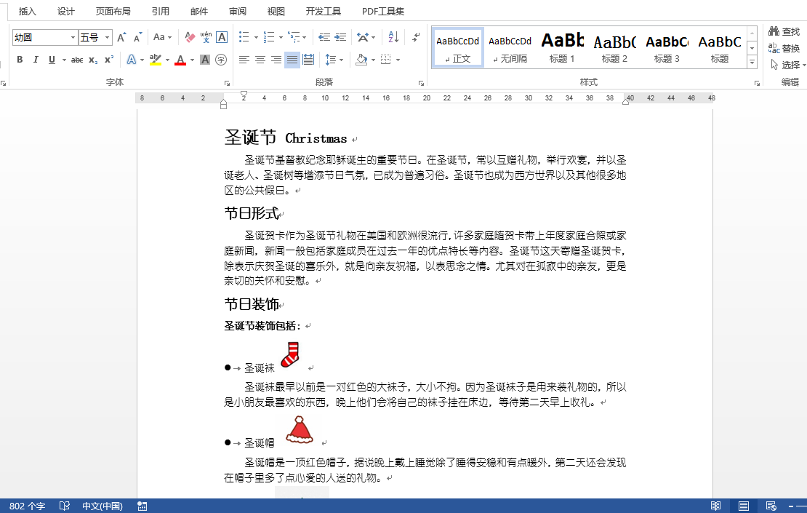Decrease font size with shrink icon
The width and height of the screenshot is (807, 513).
coord(137,37)
